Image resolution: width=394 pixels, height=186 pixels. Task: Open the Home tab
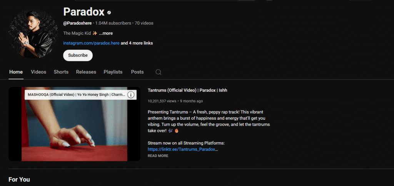coord(16,72)
